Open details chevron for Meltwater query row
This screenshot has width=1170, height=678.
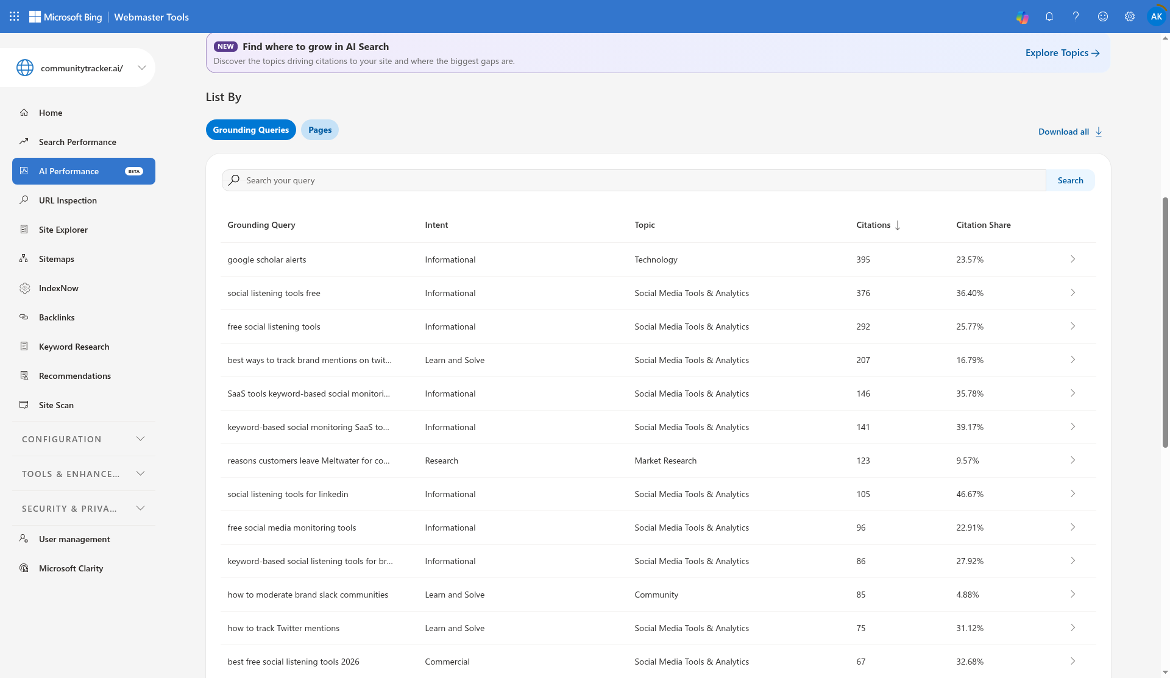pyautogui.click(x=1072, y=461)
